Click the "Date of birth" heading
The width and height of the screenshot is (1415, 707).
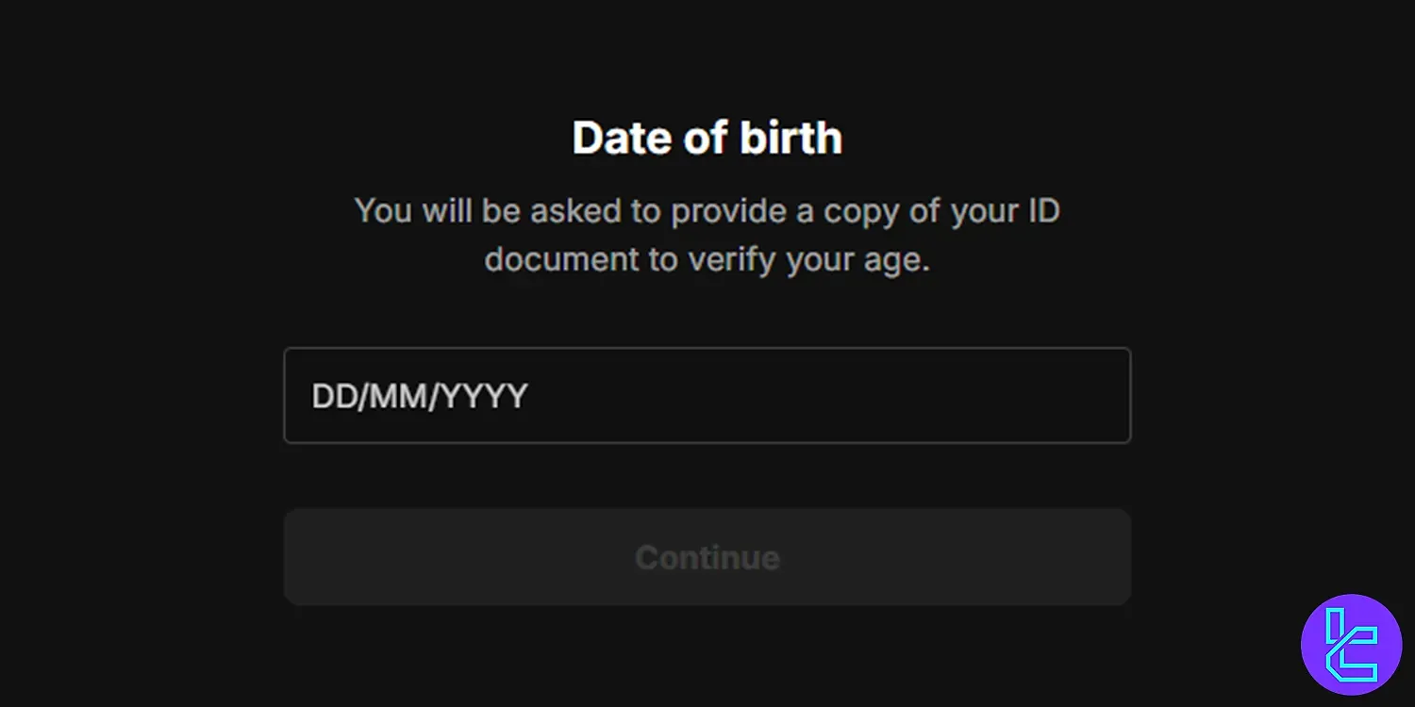[x=707, y=138]
